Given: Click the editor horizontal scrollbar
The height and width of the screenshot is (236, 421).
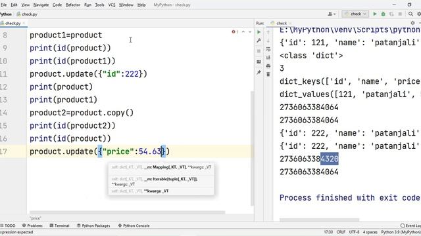Looking at the screenshot, I should click(x=127, y=212).
